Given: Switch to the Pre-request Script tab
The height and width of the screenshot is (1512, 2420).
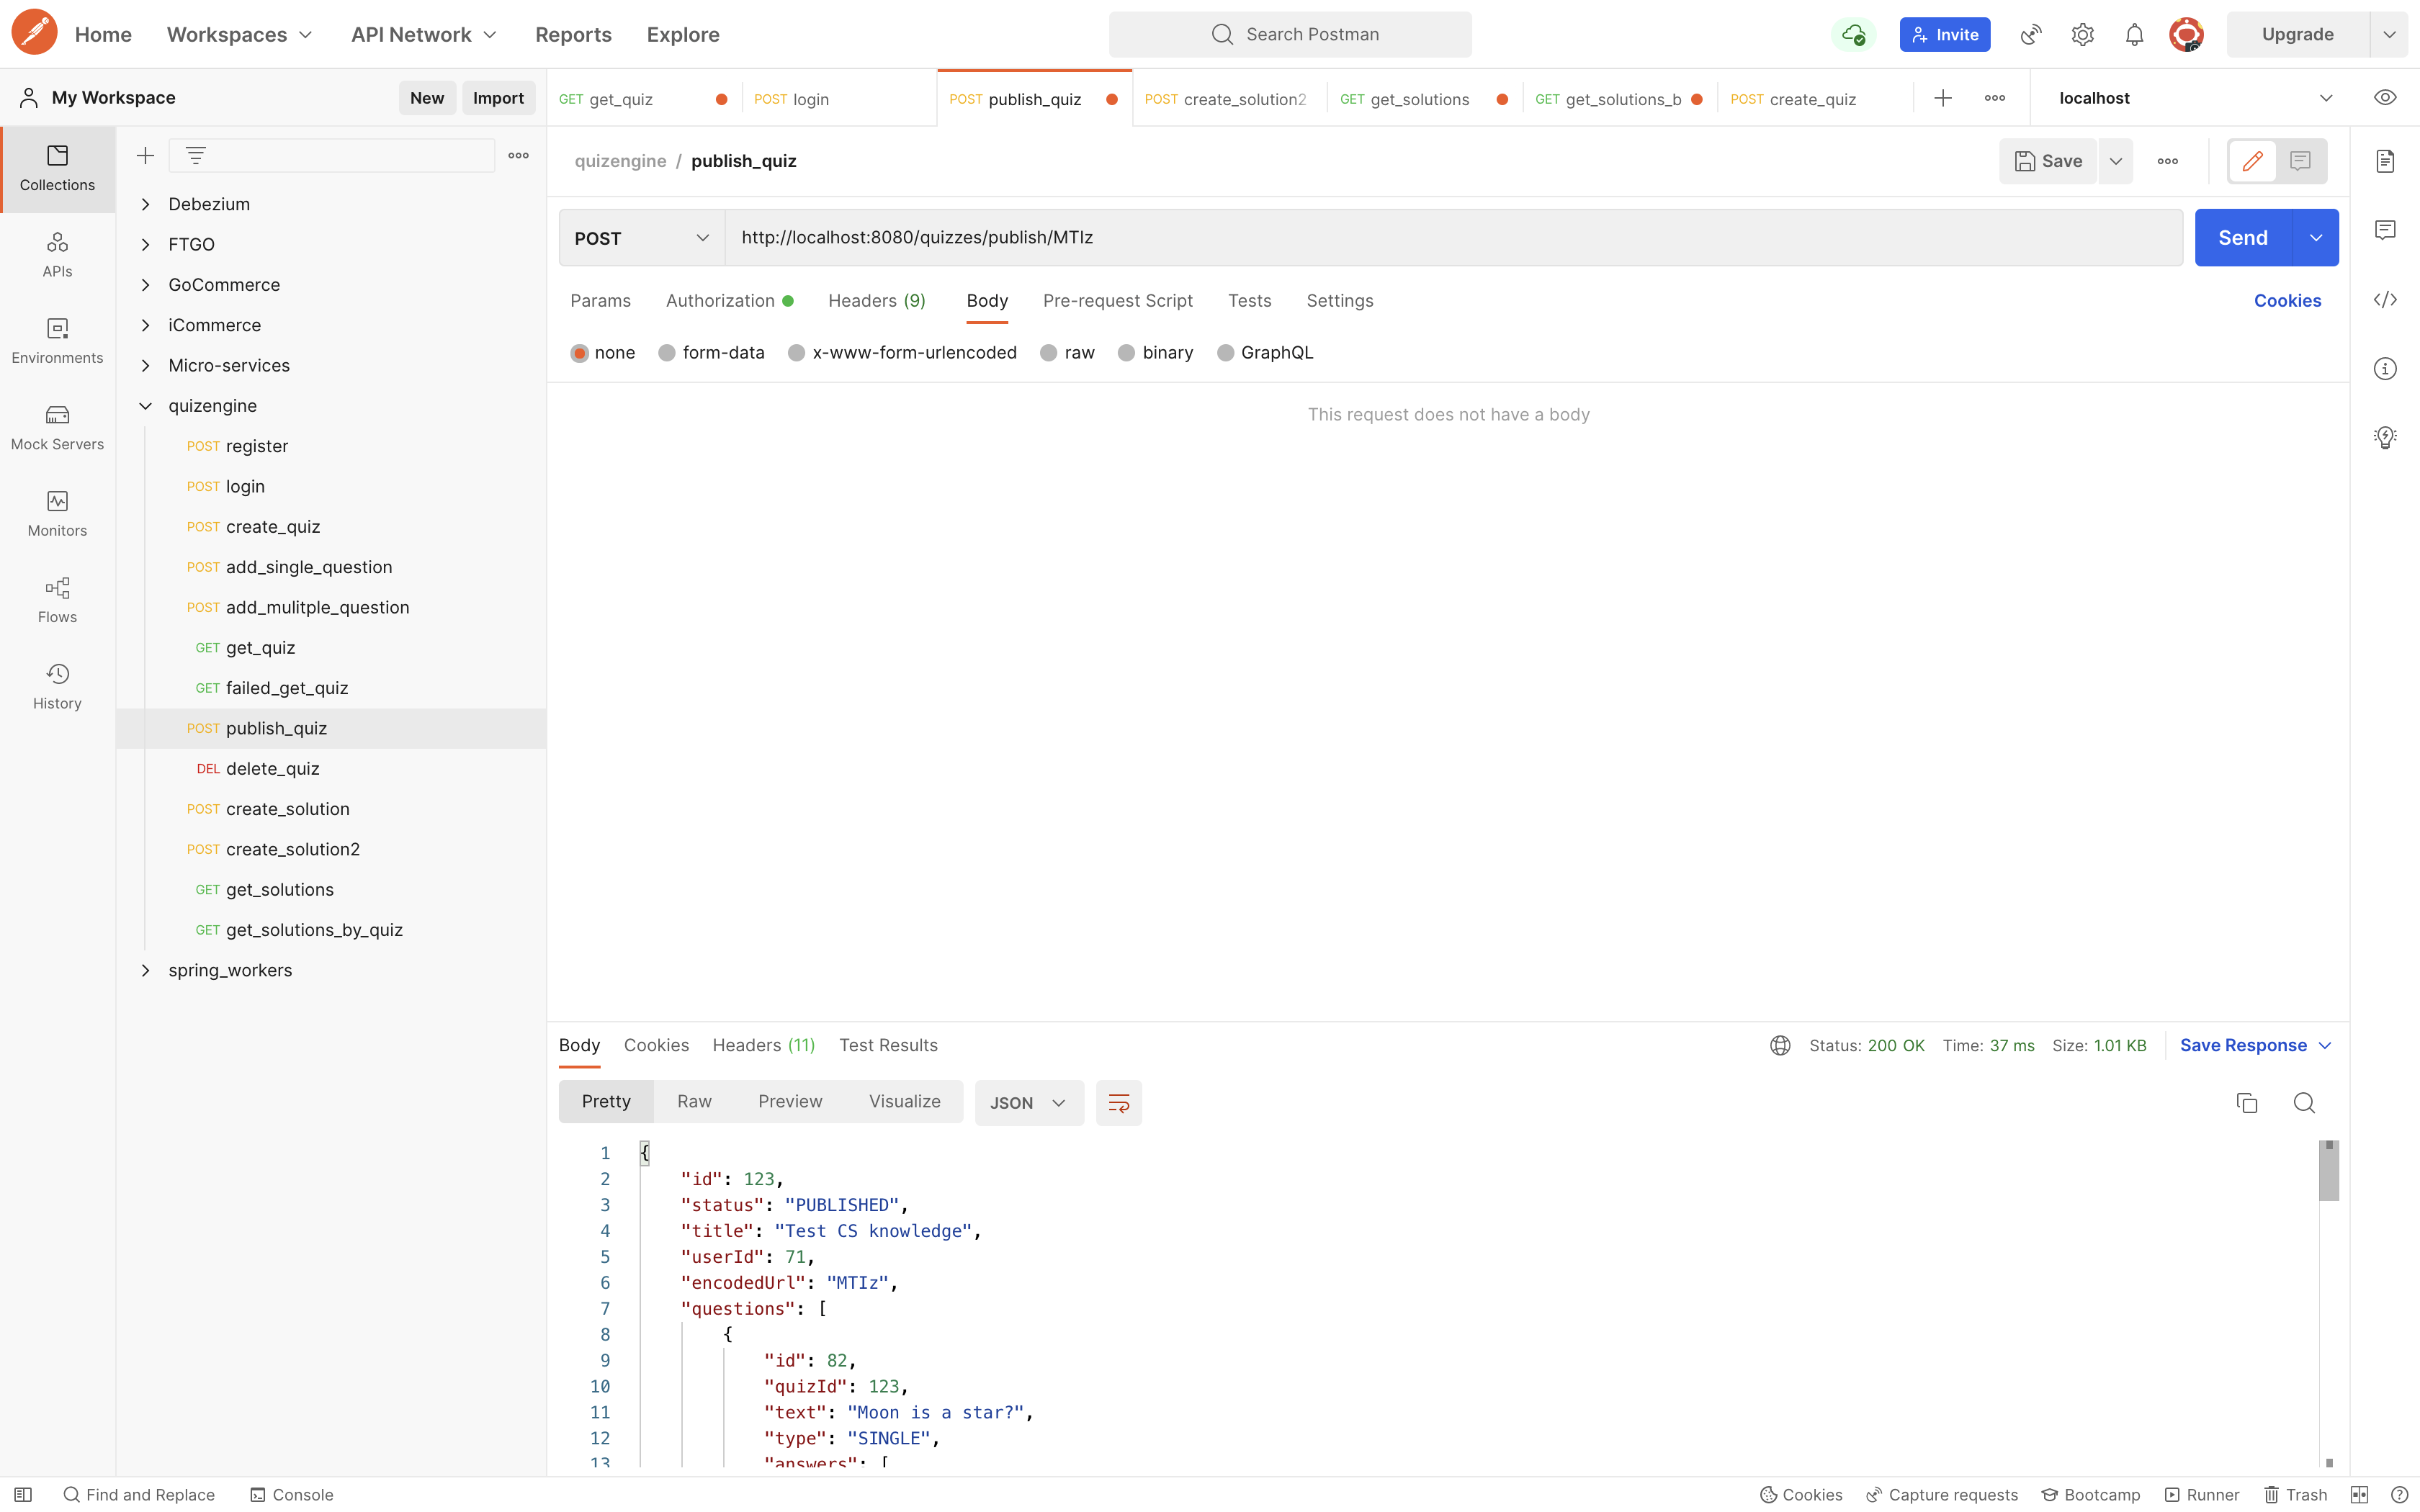Looking at the screenshot, I should coord(1117,301).
